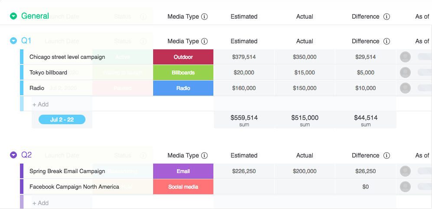432x209 pixels.
Task: Open person avatar in Chicago campaign row
Action: (x=405, y=57)
